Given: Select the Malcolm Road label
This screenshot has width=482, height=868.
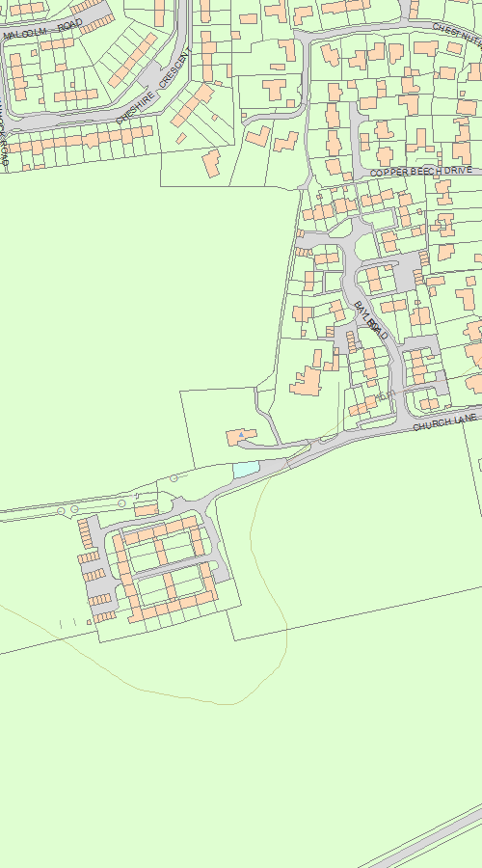Looking at the screenshot, I should [43, 29].
